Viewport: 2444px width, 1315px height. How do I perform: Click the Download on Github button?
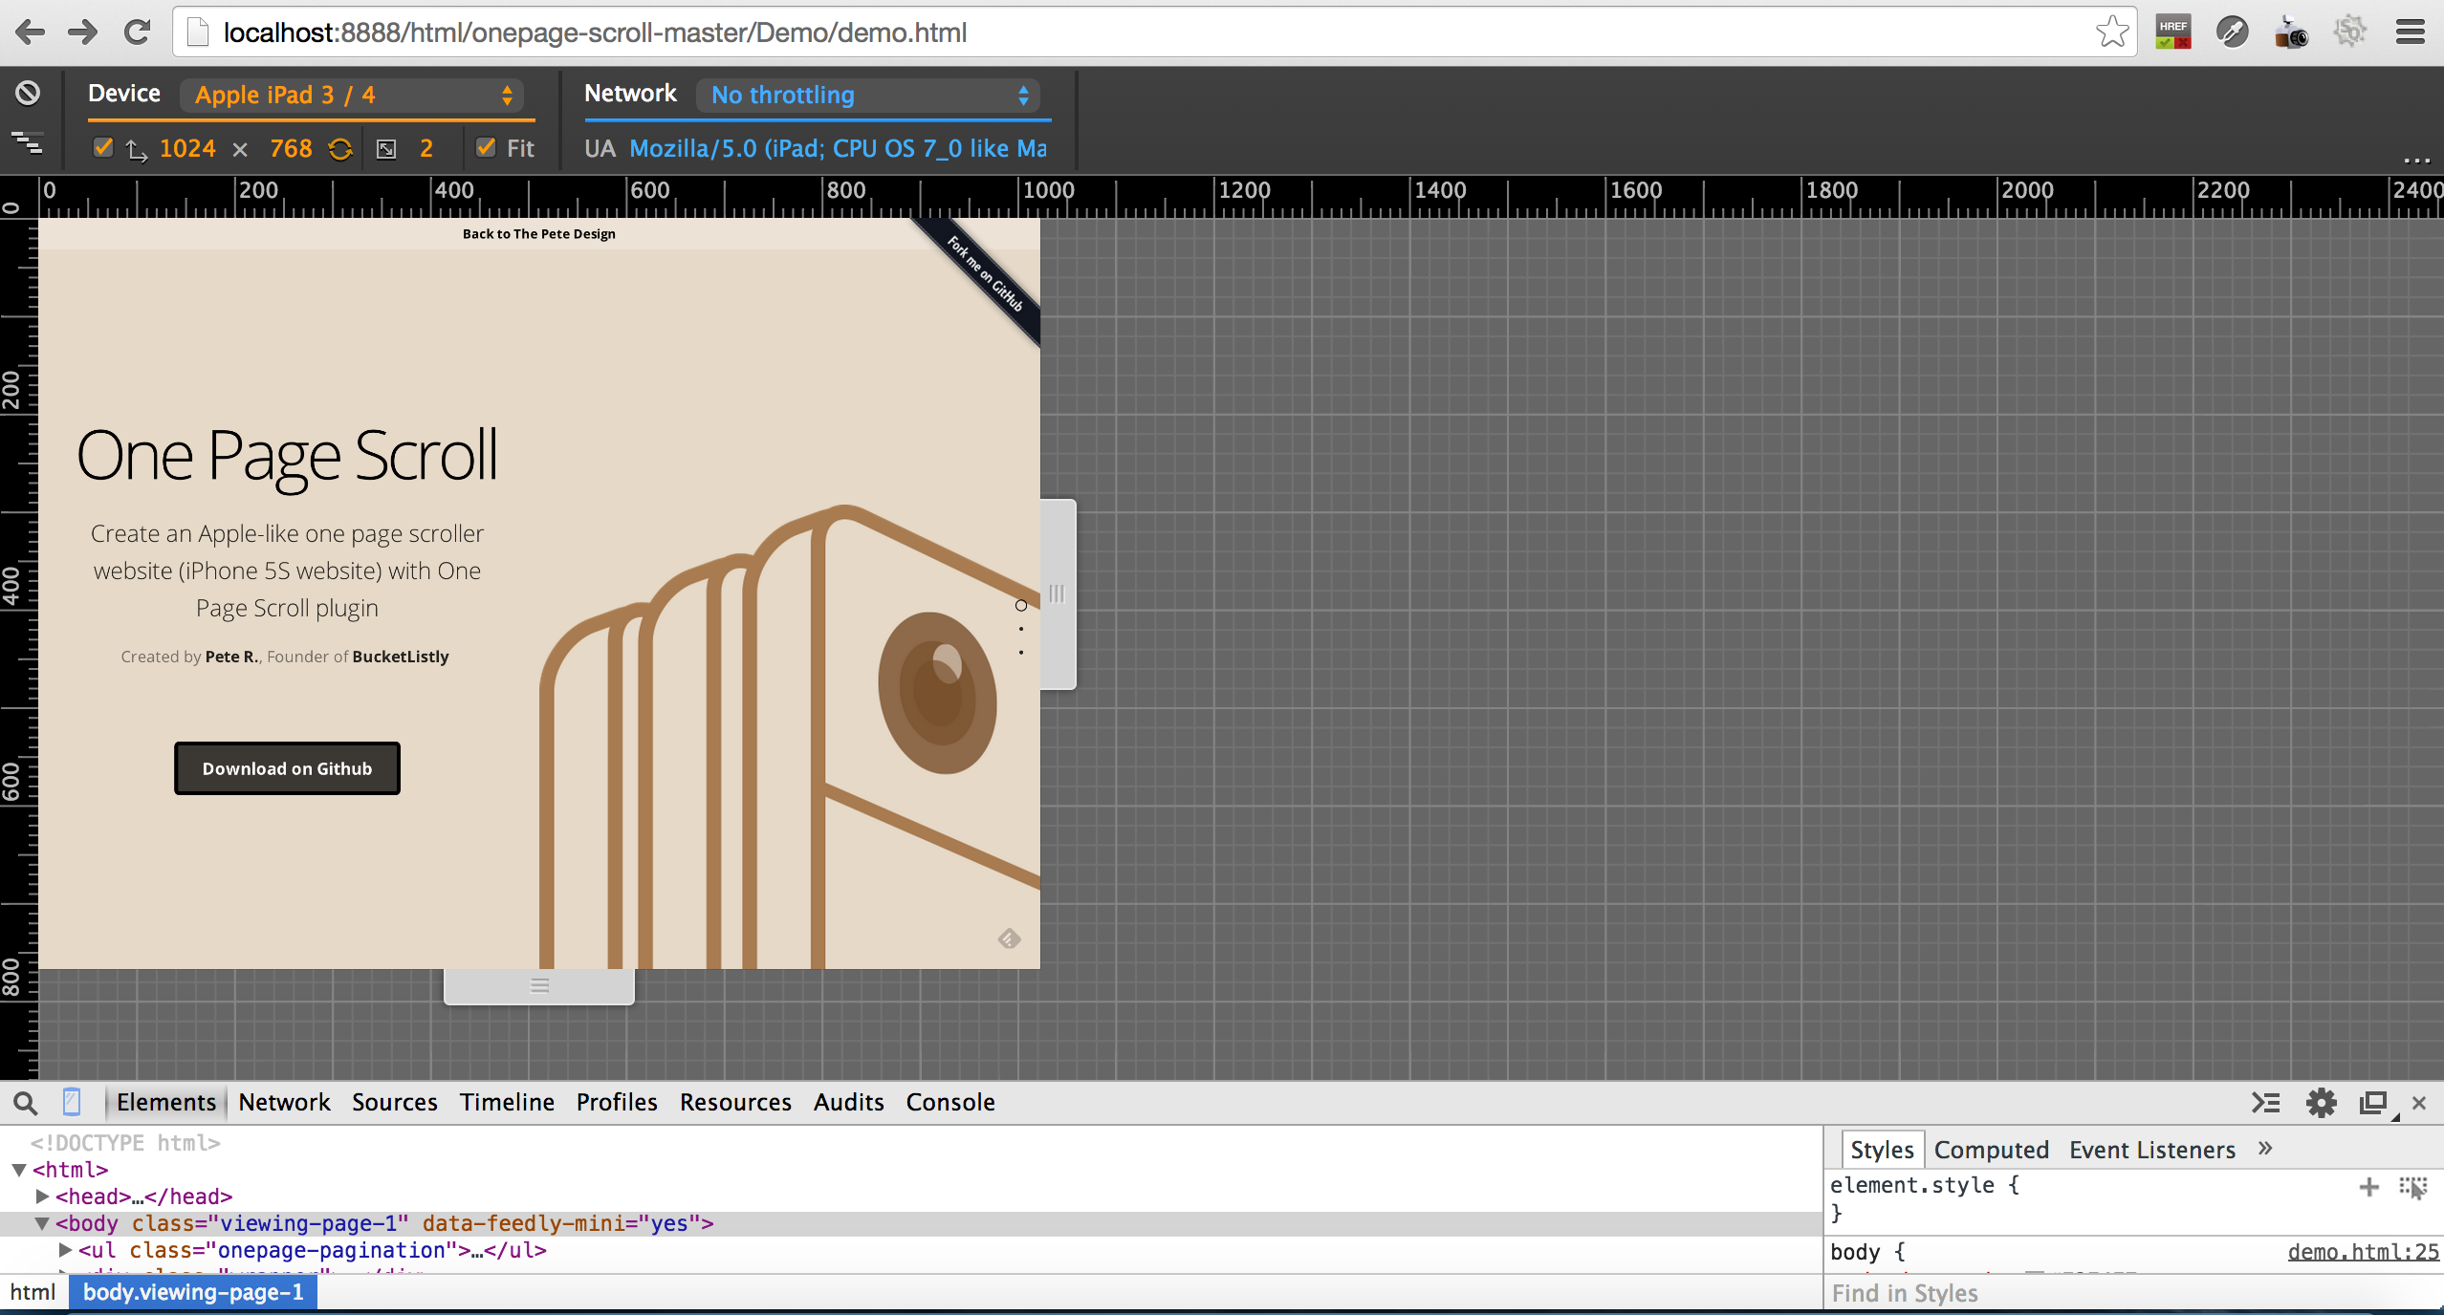coord(287,768)
